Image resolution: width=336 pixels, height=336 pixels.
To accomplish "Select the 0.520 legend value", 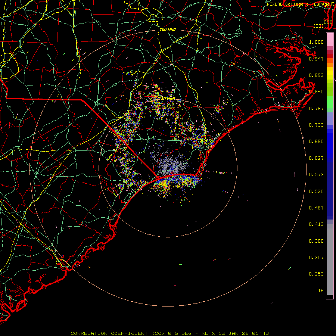I will (x=316, y=192).
